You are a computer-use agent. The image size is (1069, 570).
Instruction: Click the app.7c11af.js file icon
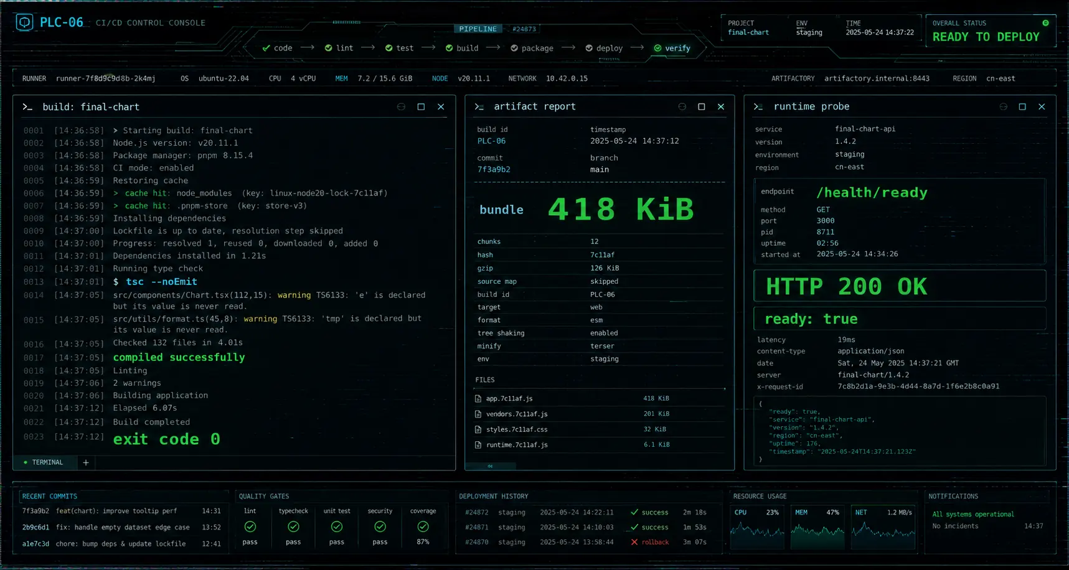(478, 399)
